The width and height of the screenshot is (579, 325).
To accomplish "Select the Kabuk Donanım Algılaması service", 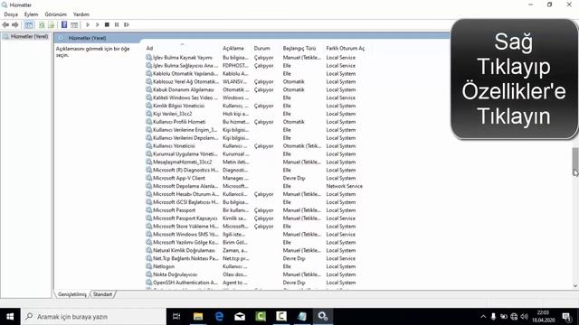I will [x=255, y=89].
